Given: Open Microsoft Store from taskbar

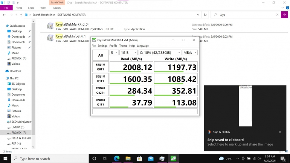Looking at the screenshot, I should (139, 158).
